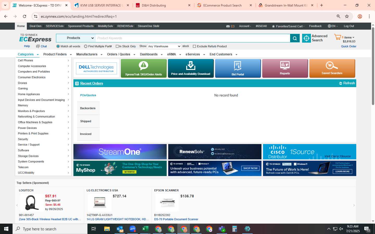The image size is (375, 234).
Task: Open the Chrome profile icon
Action: [x=360, y=16]
